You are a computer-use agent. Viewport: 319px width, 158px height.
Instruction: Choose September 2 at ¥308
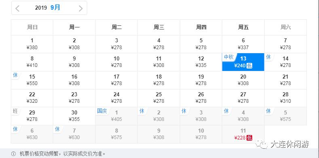tap(74, 44)
